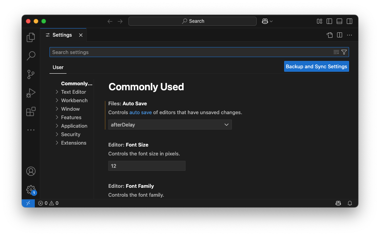The height and width of the screenshot is (236, 380).
Task: Click the Manage gear icon
Action: 31,189
